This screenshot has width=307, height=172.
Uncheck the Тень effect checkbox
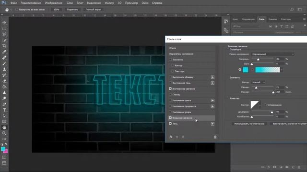point(170,123)
